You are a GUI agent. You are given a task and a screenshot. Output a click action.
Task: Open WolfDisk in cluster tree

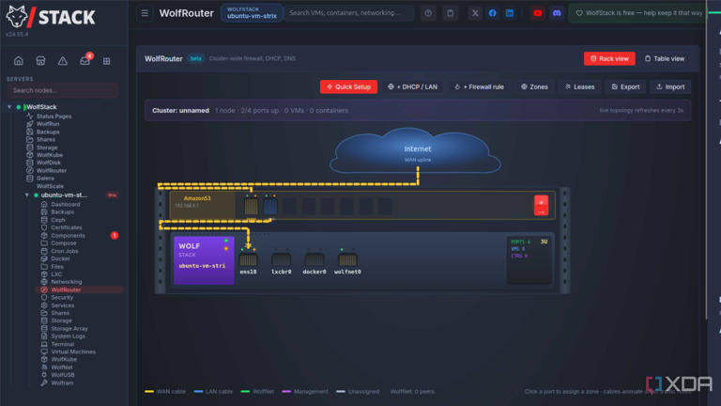coord(48,163)
